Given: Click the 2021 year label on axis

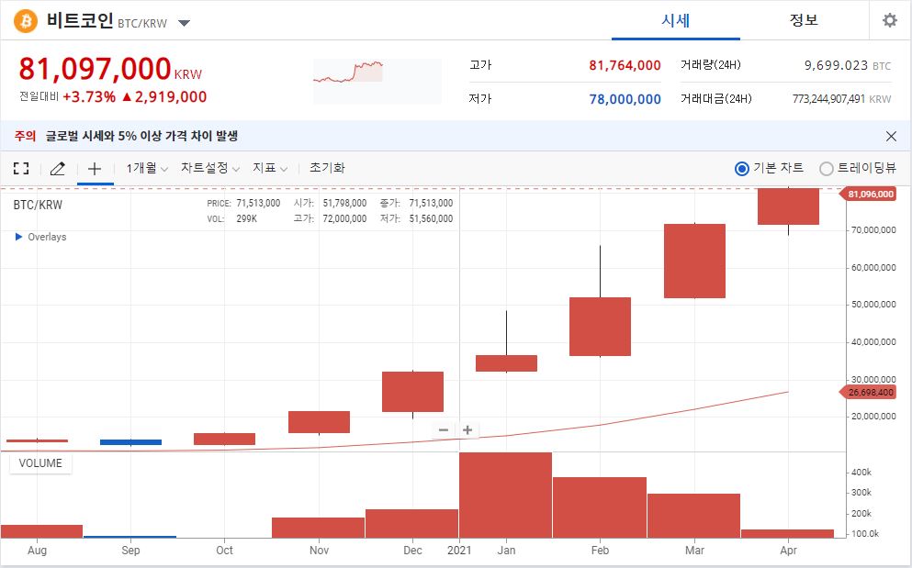Looking at the screenshot, I should (x=459, y=550).
